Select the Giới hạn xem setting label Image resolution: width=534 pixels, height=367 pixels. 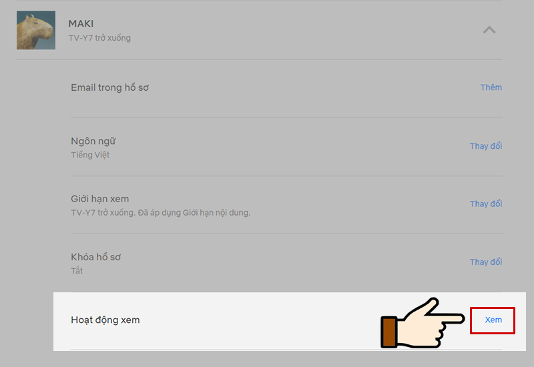click(99, 199)
